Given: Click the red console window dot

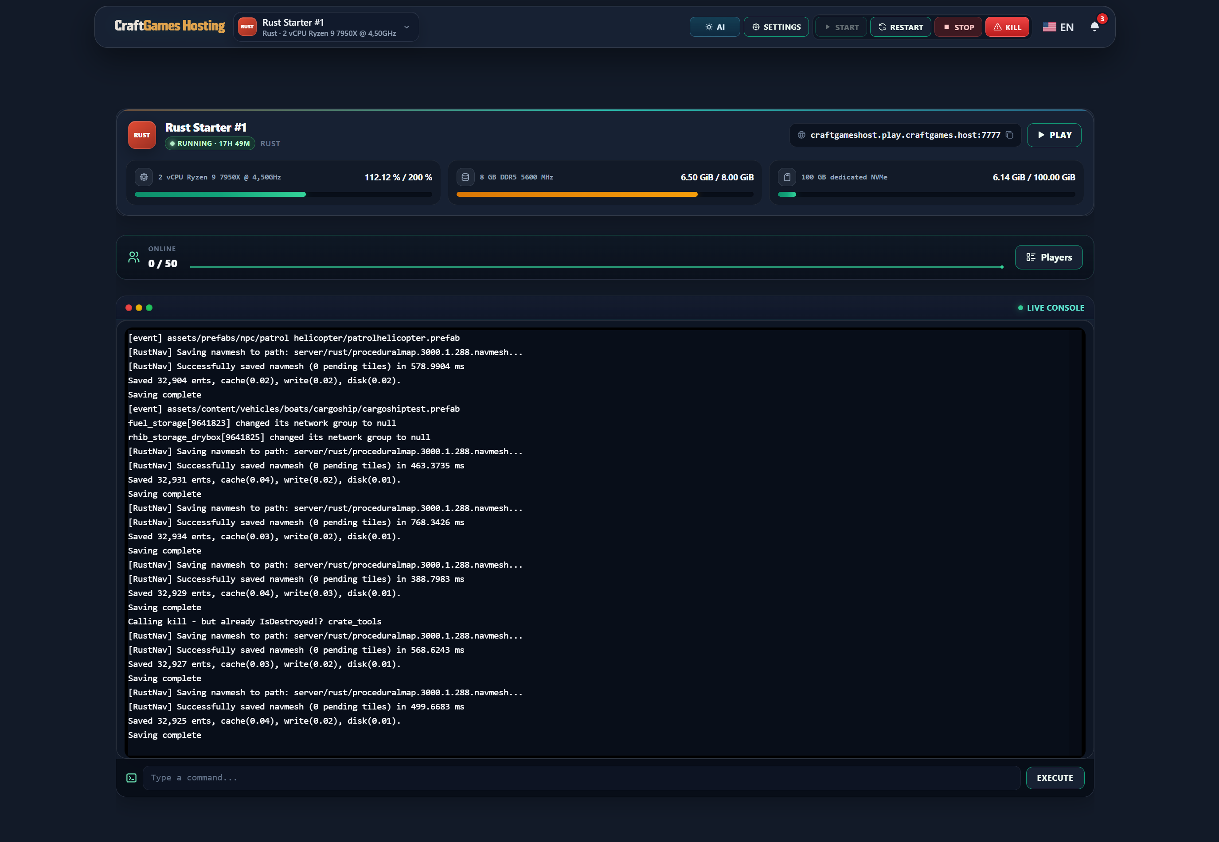Looking at the screenshot, I should pyautogui.click(x=129, y=308).
